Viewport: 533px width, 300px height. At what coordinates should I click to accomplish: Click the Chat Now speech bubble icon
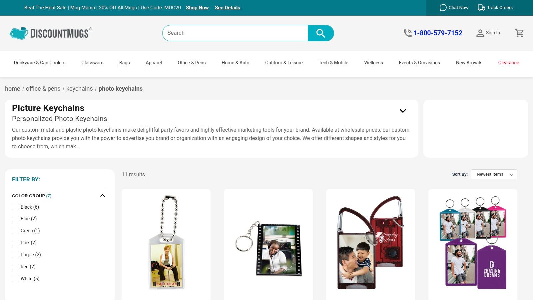click(443, 8)
